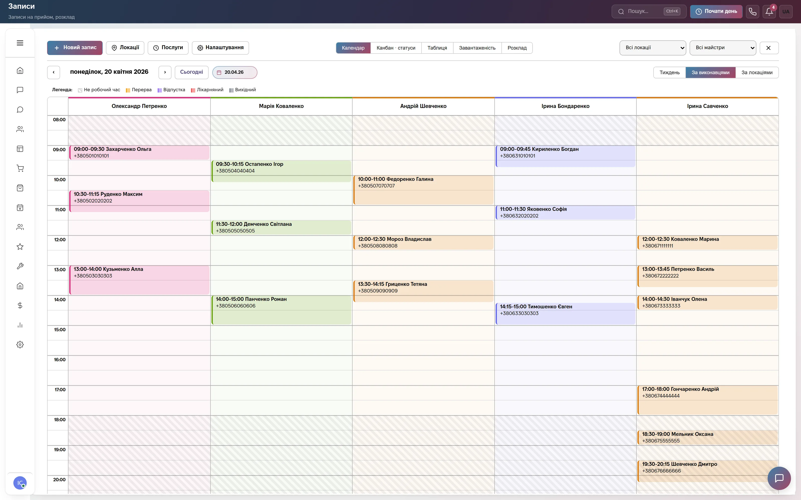Image resolution: width=801 pixels, height=500 pixels.
Task: Switch to the Канбан · статуси tab
Action: pyautogui.click(x=396, y=48)
